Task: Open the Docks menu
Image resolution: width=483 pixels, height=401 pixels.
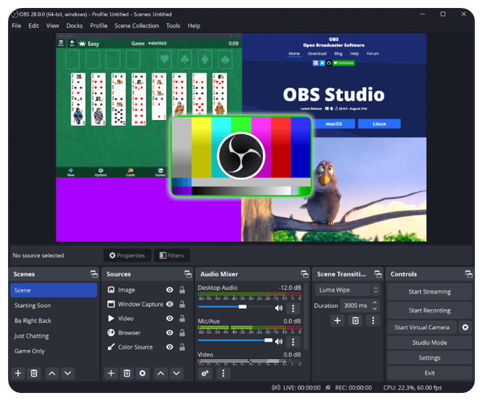Action: click(75, 26)
